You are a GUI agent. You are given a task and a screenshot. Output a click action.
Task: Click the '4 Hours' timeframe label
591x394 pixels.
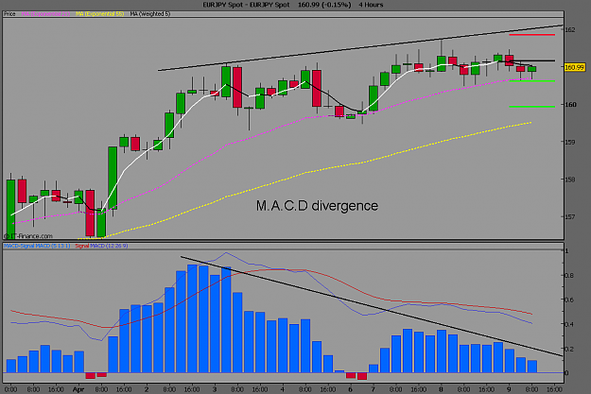pos(371,5)
